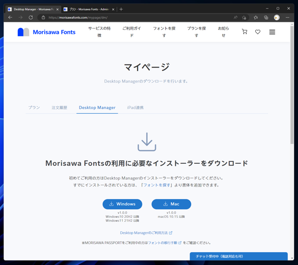The width and height of the screenshot is (298, 265).
Task: Open フォントを探す navigation item
Action: pyautogui.click(x=164, y=32)
